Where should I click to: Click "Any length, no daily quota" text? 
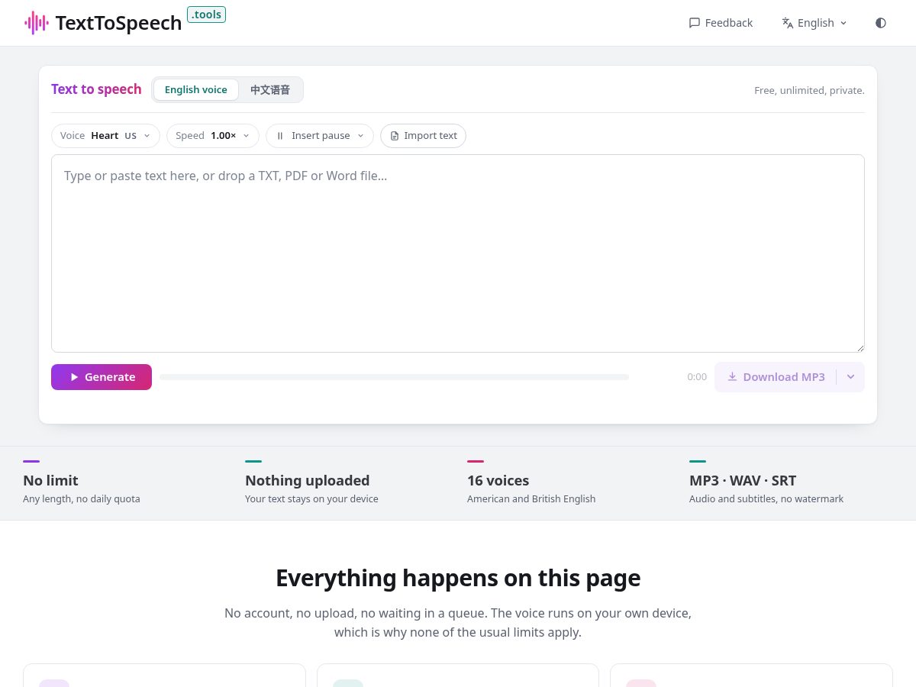(x=82, y=498)
